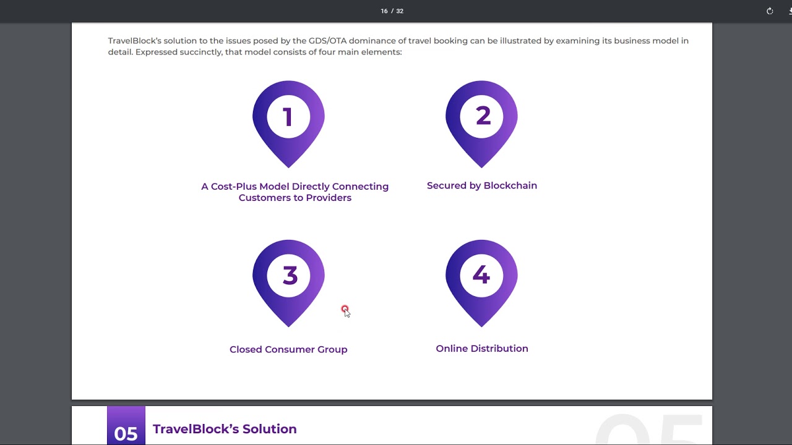
Task: Click the intro paragraph starting 'TravelBlock's solution to'
Action: [x=398, y=46]
